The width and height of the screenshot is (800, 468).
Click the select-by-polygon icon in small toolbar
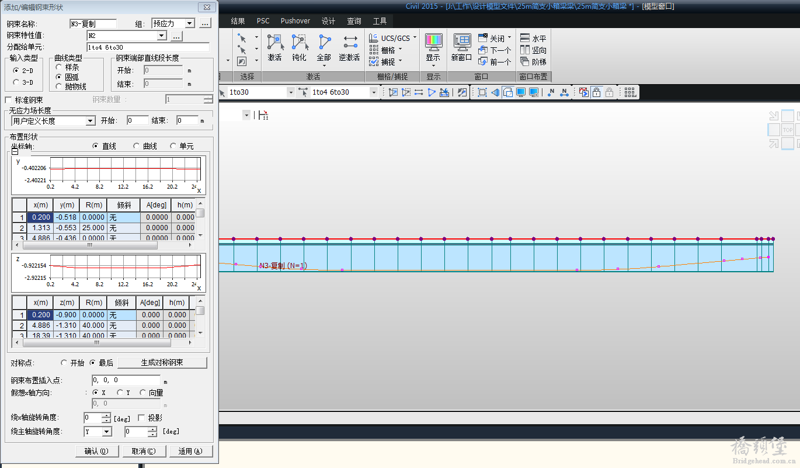(x=406, y=92)
